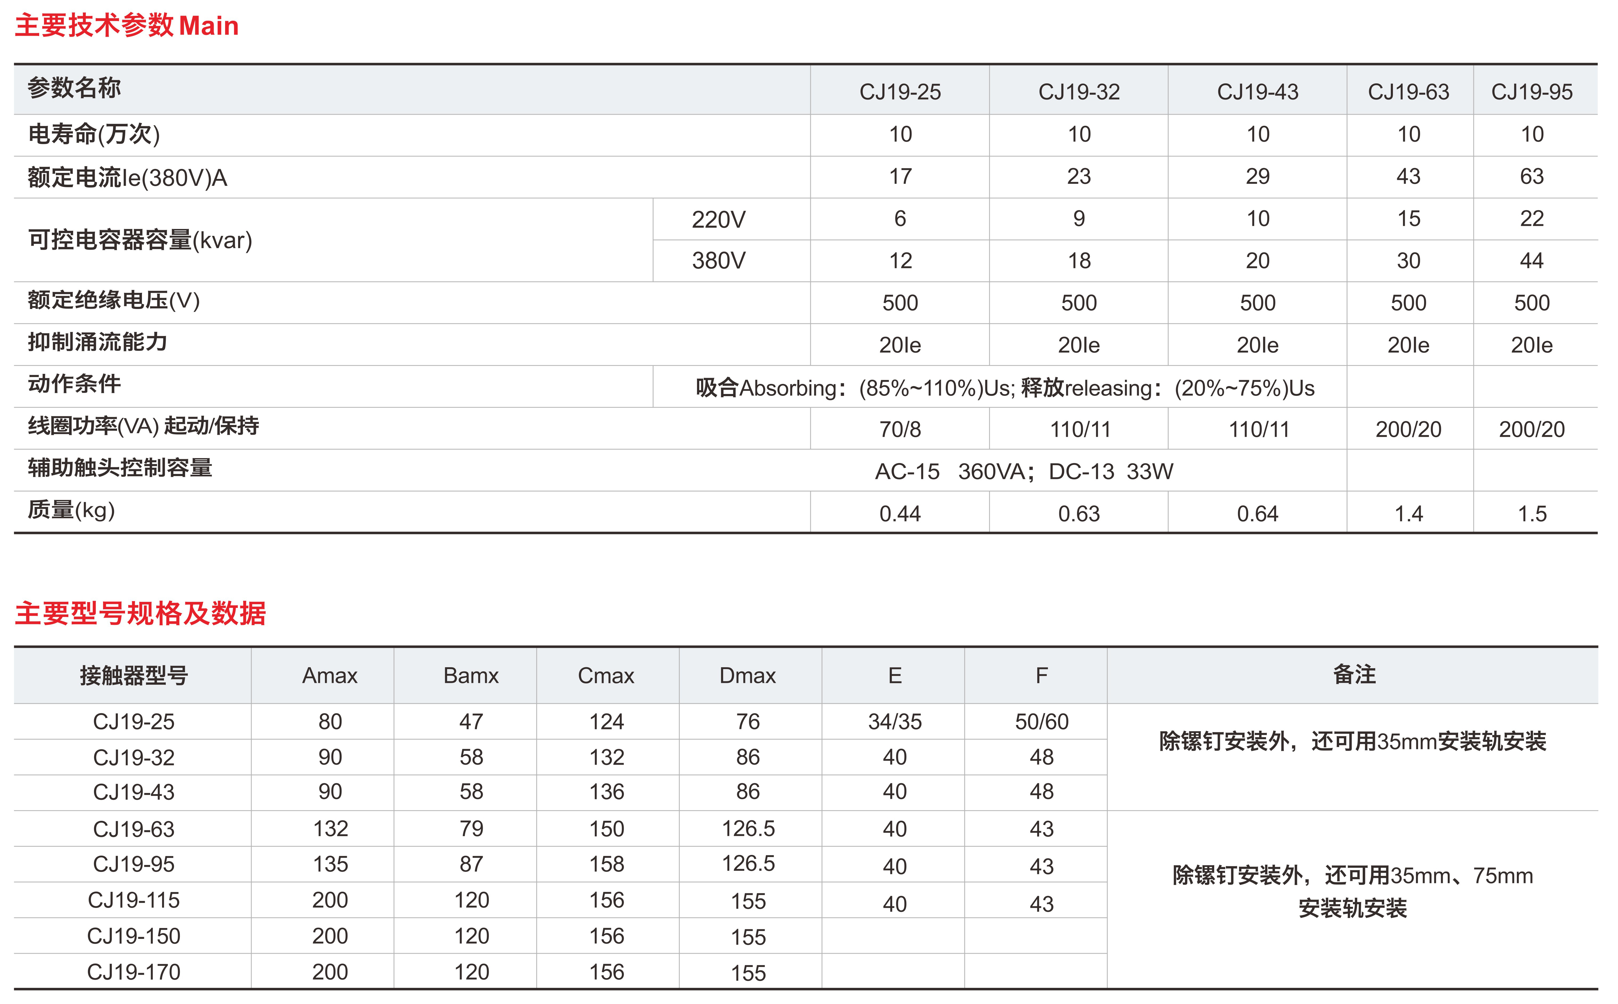Select the 220V capacitor row label
This screenshot has height=1004, width=1618.
(x=718, y=219)
